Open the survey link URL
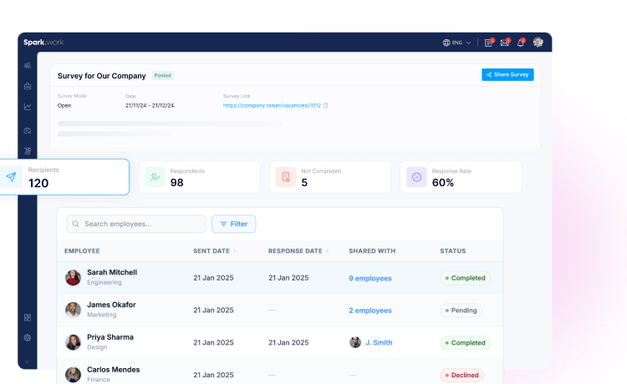The height and width of the screenshot is (384, 627). [272, 106]
